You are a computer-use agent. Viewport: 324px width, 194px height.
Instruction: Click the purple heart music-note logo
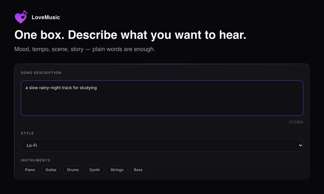pyautogui.click(x=21, y=17)
